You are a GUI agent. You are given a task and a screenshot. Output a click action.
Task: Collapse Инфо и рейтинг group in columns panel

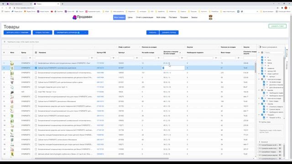[259, 74]
